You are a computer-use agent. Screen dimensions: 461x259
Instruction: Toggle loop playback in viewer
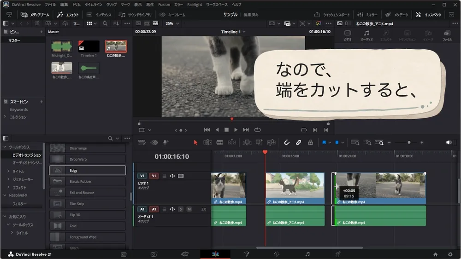click(258, 130)
